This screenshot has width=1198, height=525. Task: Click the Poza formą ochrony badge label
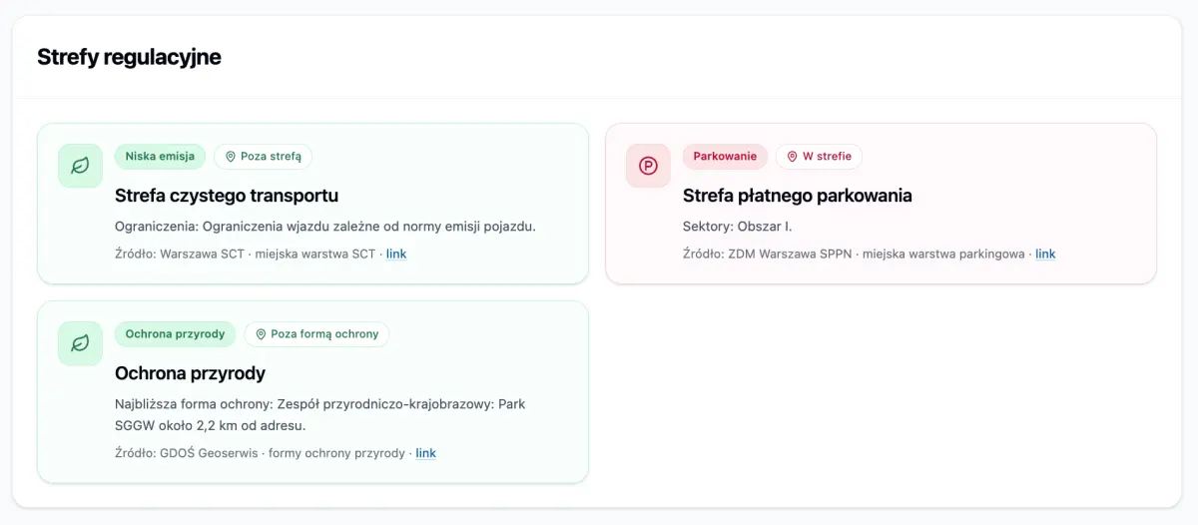coord(324,334)
